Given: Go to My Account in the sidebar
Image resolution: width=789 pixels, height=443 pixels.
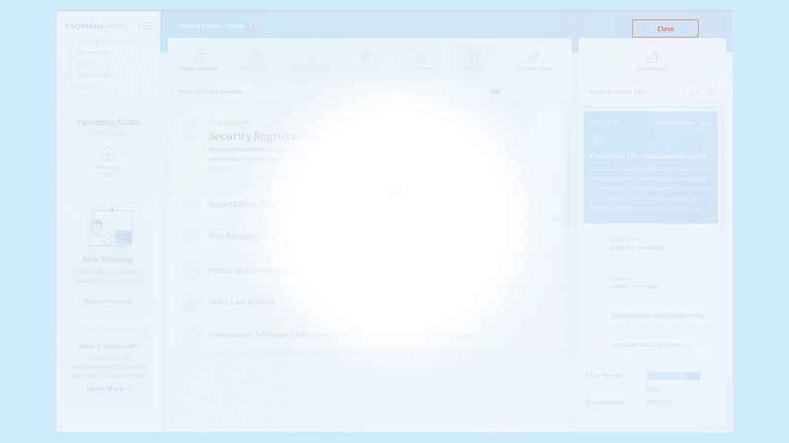Looking at the screenshot, I should (x=87, y=52).
